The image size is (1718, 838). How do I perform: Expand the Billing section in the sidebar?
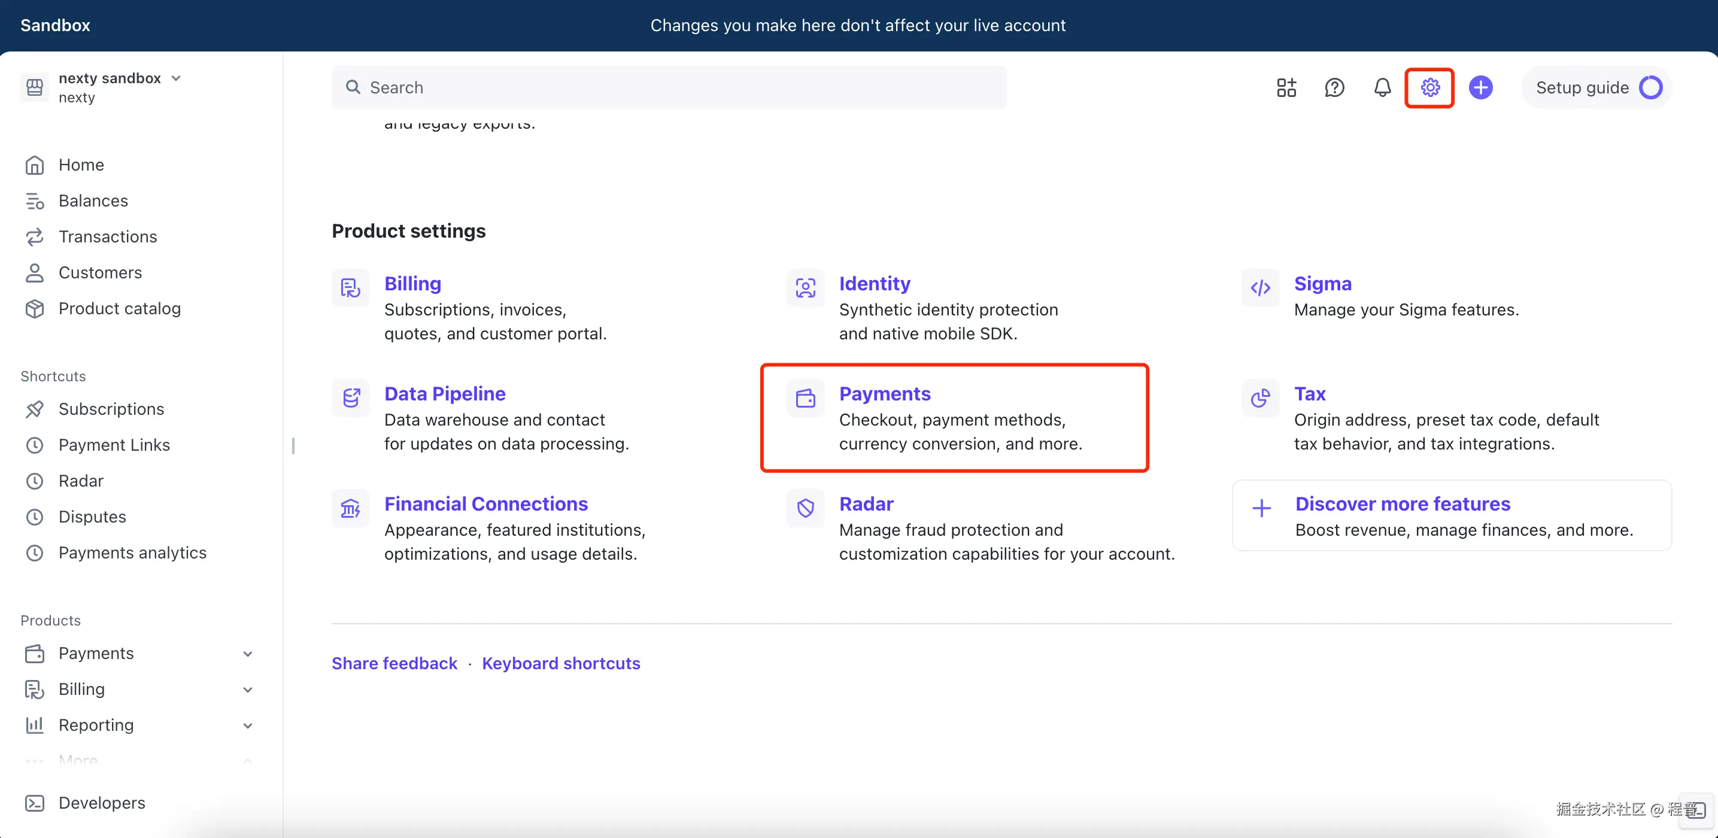(x=247, y=690)
